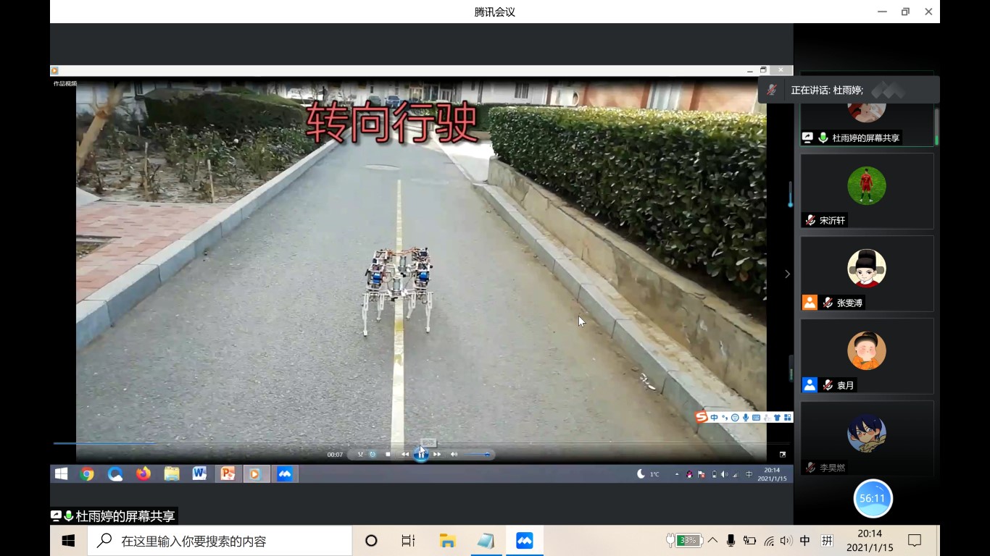
Task: Expand hidden system tray icons caret
Action: pos(713,541)
